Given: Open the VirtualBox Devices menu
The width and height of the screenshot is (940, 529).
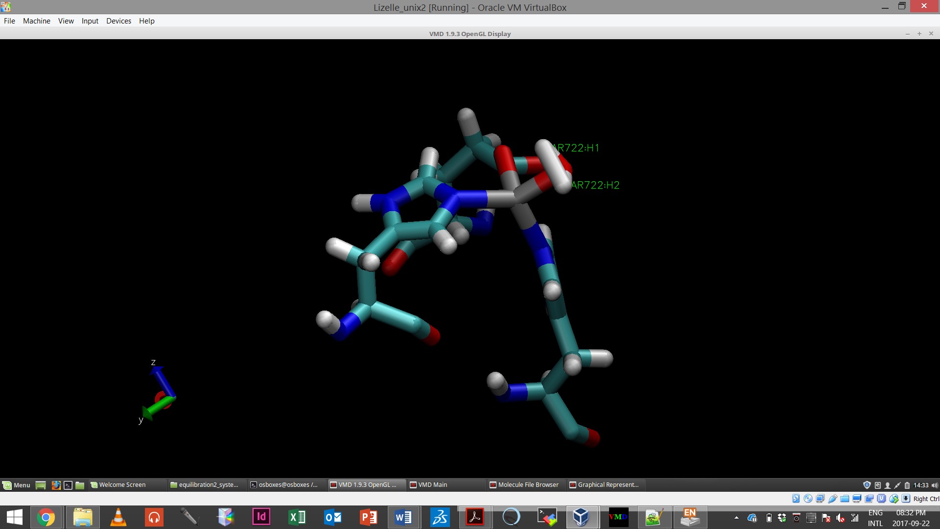Looking at the screenshot, I should tap(118, 21).
